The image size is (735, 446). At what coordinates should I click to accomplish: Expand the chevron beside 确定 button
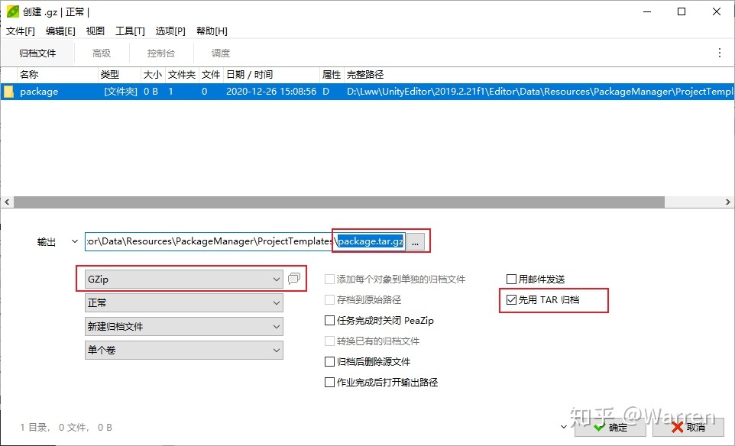pyautogui.click(x=564, y=427)
